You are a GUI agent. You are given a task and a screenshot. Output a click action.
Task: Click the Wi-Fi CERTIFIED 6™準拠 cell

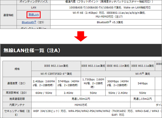pyautogui.click(x=56, y=74)
